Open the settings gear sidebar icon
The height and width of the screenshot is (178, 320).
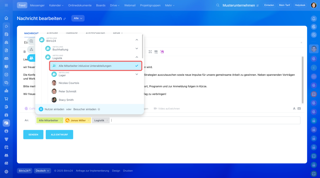point(6,172)
